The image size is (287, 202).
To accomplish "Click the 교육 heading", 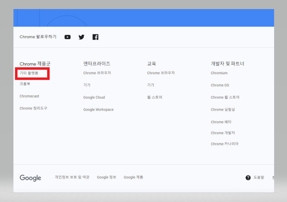I will pyautogui.click(x=151, y=64).
